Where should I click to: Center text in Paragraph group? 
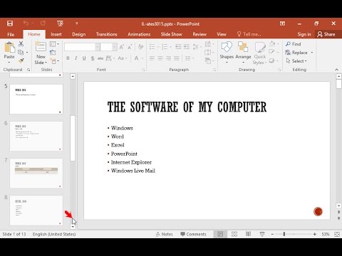160,58
